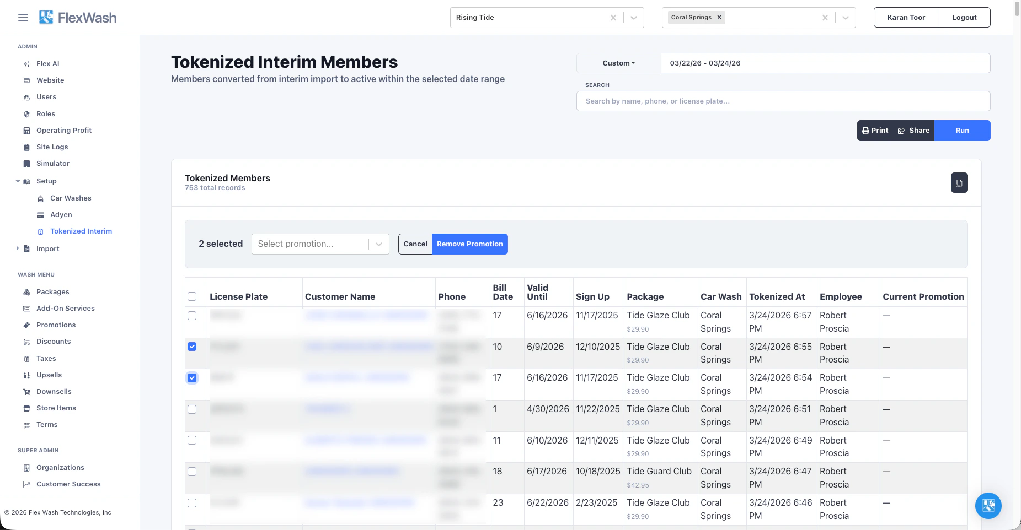Uncheck the row tokenized at 6:55 PM
Viewport: 1021px width, 530px height.
tap(192, 347)
